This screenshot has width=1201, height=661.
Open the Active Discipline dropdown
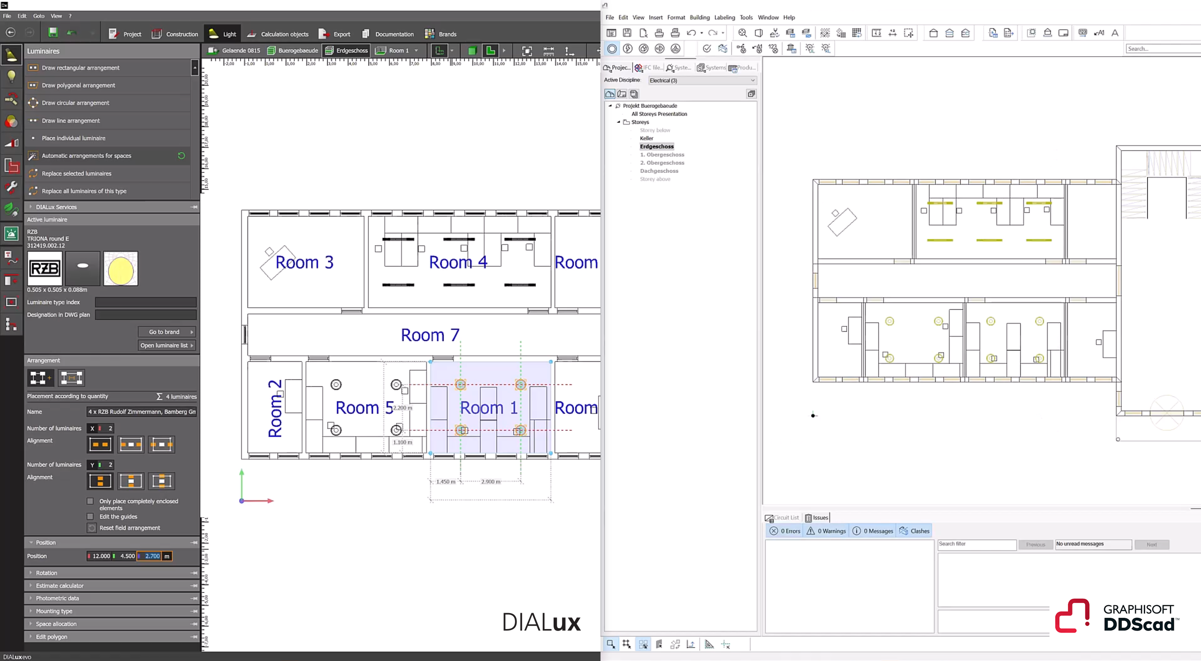(x=702, y=81)
